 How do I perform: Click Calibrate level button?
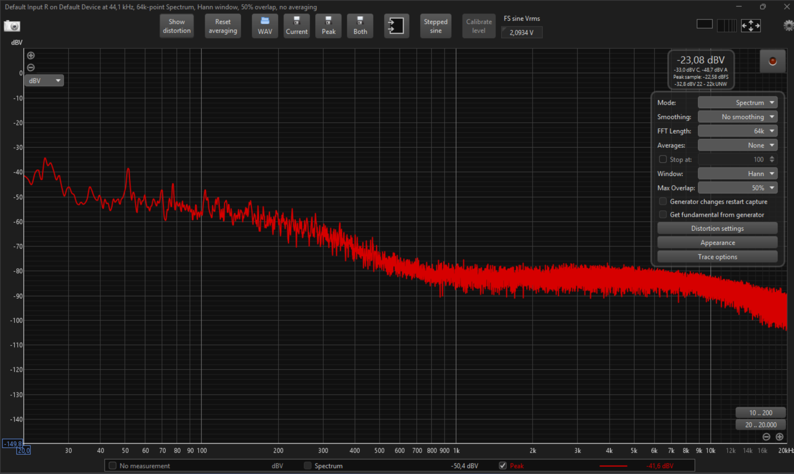(479, 26)
